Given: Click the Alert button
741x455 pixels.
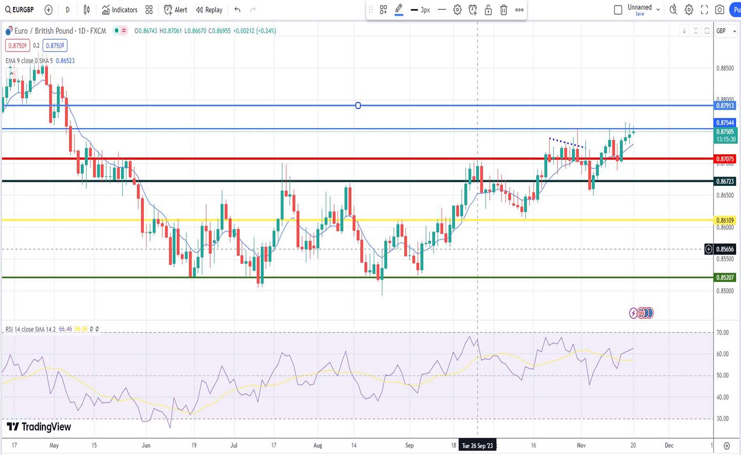Looking at the screenshot, I should (175, 10).
